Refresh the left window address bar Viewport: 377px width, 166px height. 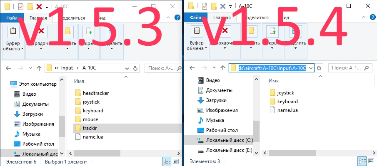[135, 68]
